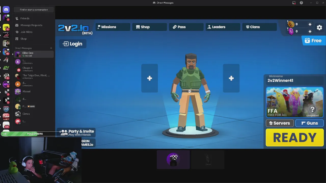
Task: Open Meowi direct message
Action: point(34,91)
